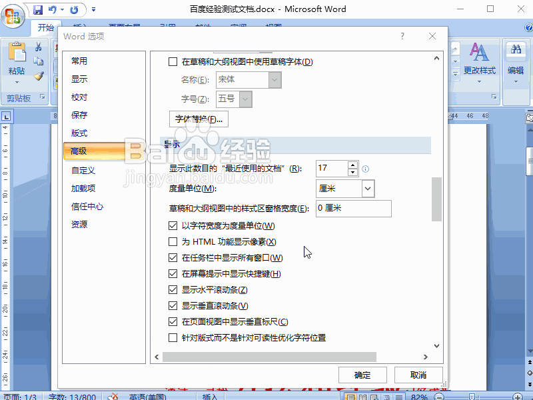Screen dimensions: 533x400
Task: Open the 开始 ribbon tab
Action: (45, 27)
